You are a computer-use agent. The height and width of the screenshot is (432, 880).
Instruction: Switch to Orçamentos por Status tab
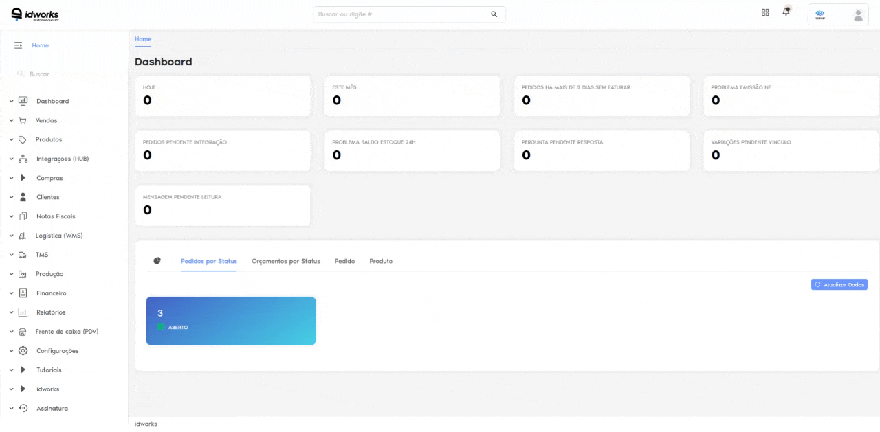point(286,261)
